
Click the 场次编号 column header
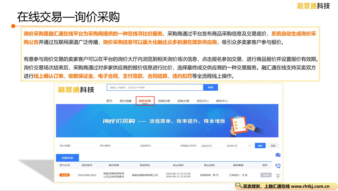[x=87, y=165]
